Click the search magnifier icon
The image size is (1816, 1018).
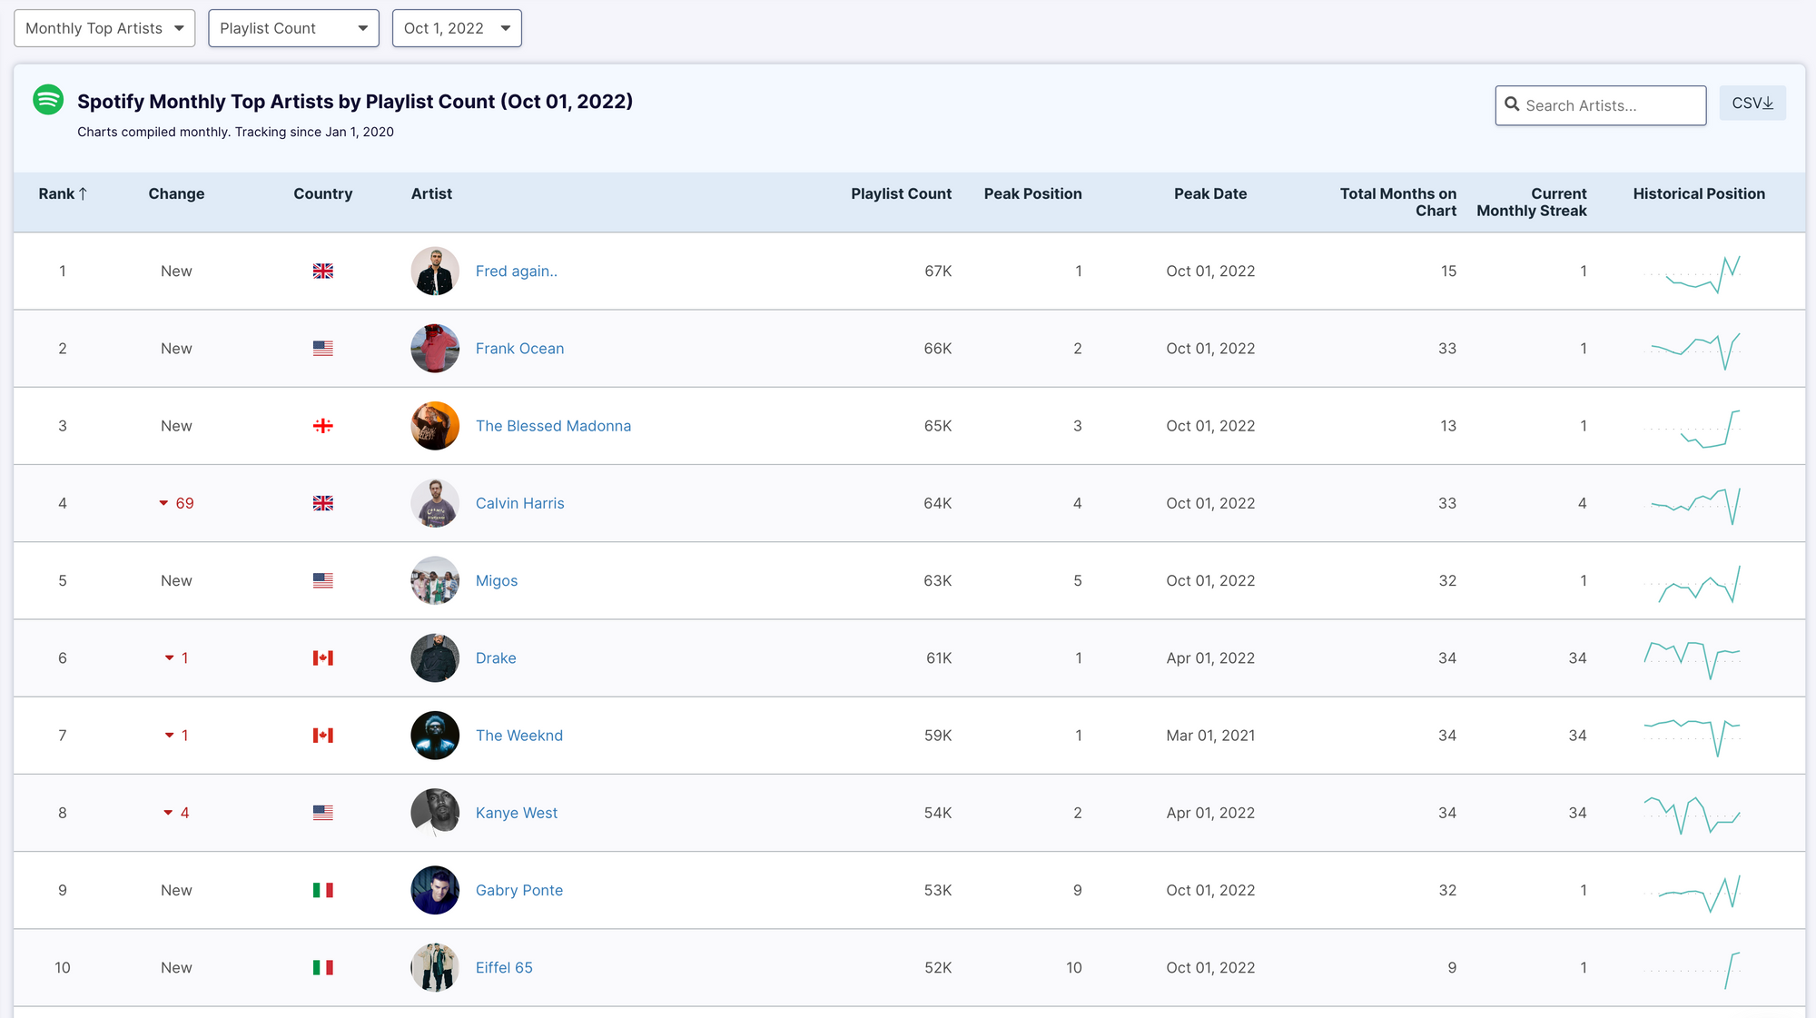pyautogui.click(x=1512, y=104)
